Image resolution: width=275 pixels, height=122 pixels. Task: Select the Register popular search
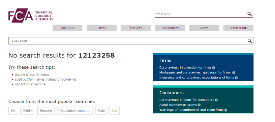coord(46,111)
